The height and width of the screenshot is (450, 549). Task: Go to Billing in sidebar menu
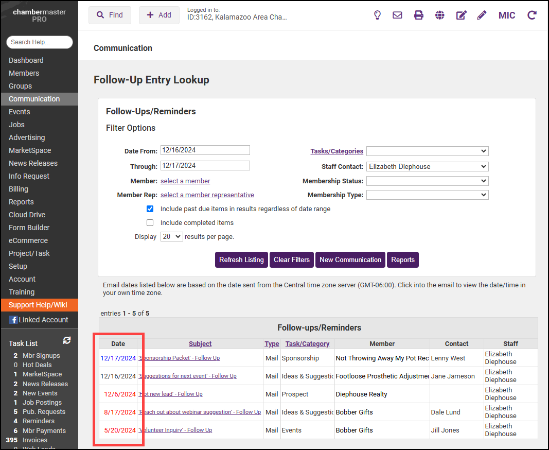click(19, 189)
